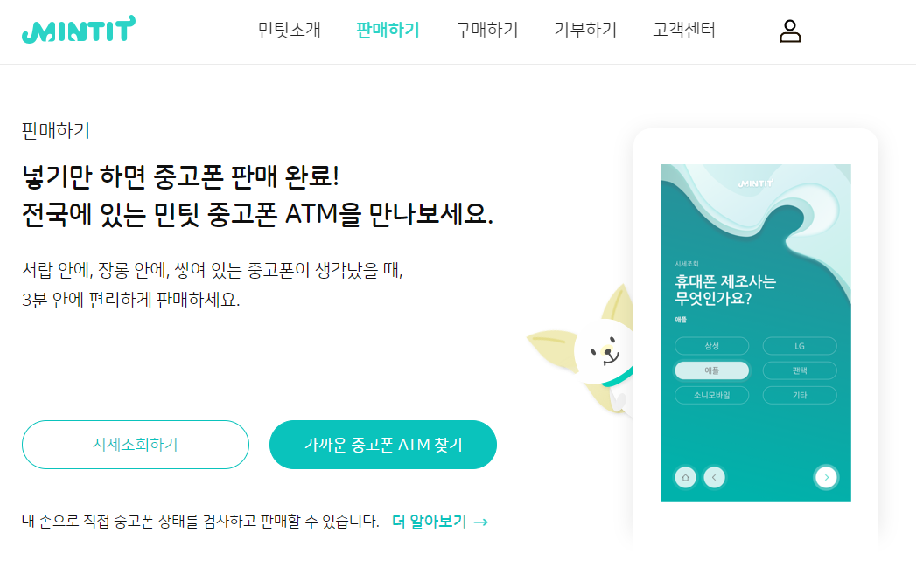Choose the 소니모바일 manufacturer option
The width and height of the screenshot is (916, 567).
pos(711,395)
